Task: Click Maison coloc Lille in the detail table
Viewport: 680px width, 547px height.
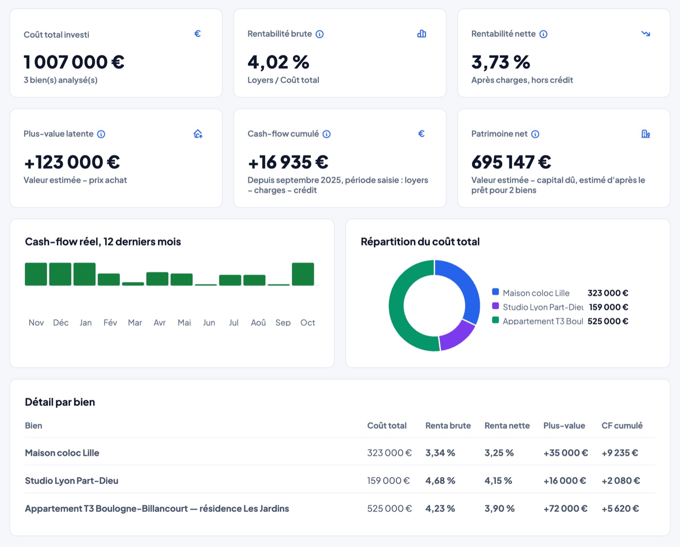Action: coord(62,453)
